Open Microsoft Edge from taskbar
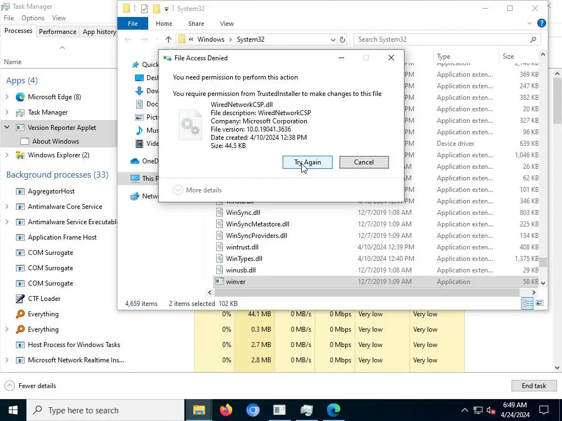The width and height of the screenshot is (562, 421). tap(333, 410)
